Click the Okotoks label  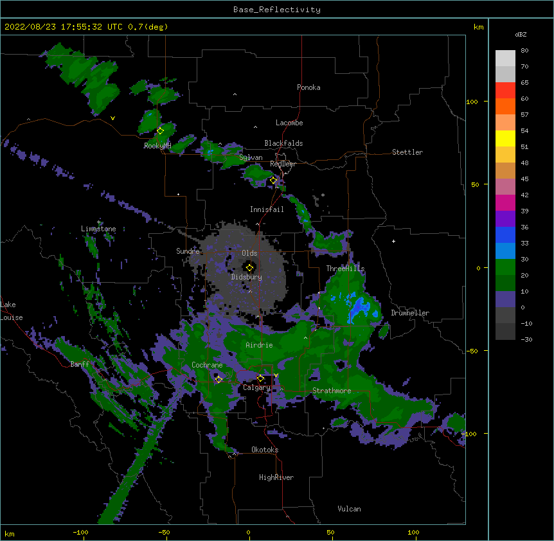(265, 450)
